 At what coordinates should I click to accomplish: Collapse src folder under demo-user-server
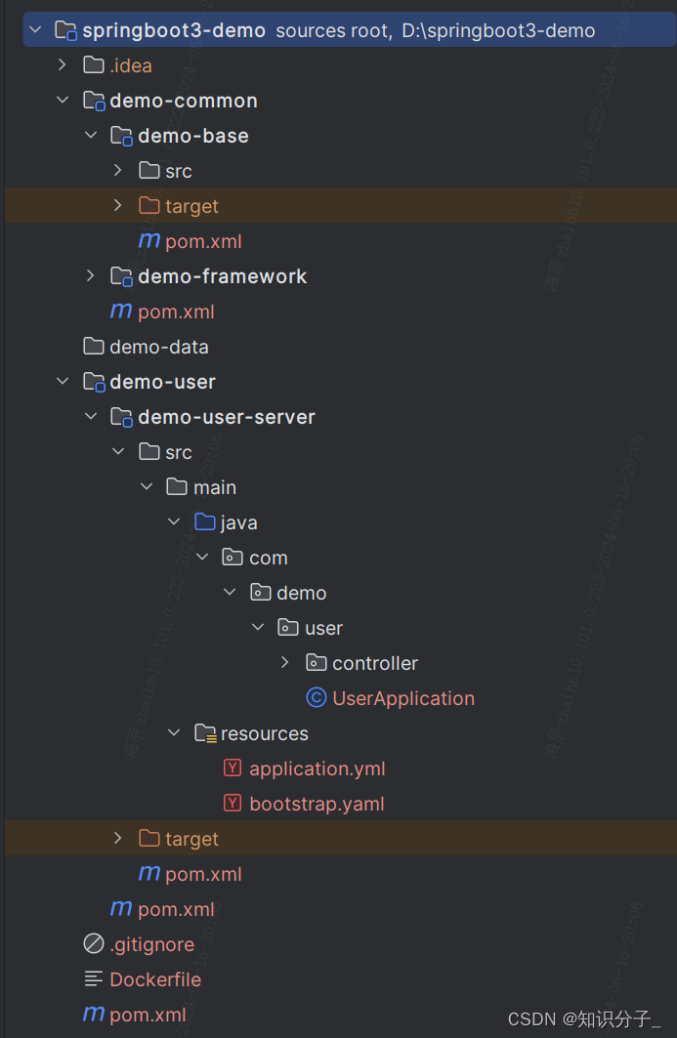click(118, 451)
